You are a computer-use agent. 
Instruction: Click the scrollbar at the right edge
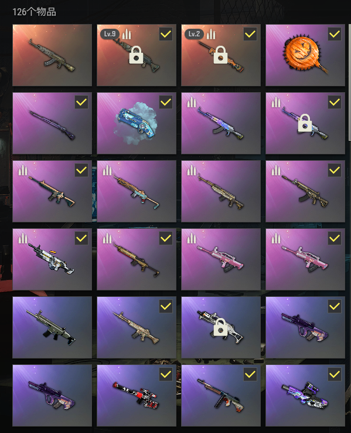350,83
